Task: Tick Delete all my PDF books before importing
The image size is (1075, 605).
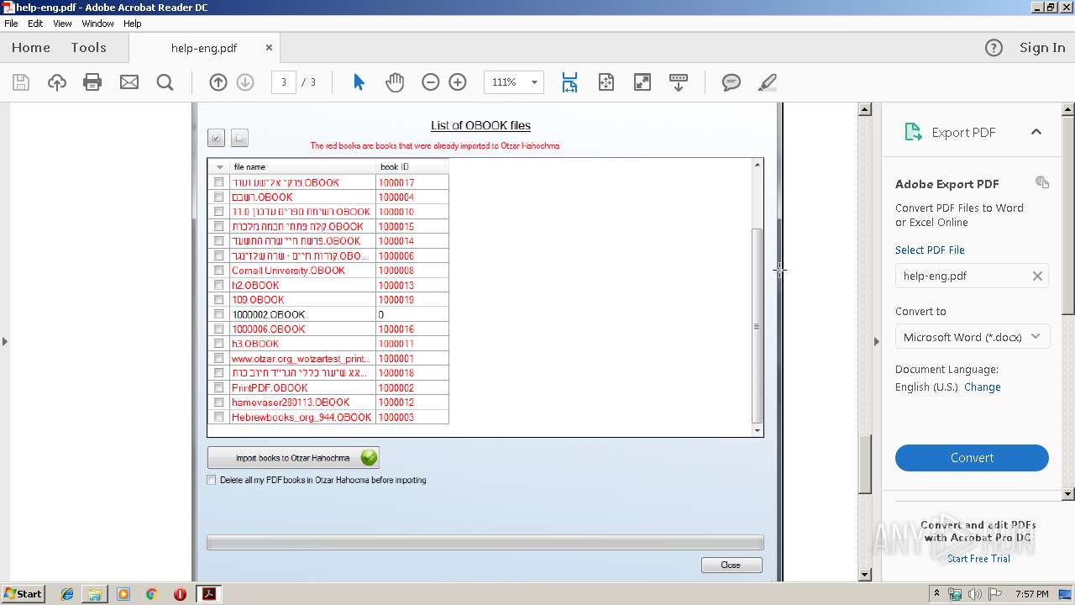Action: click(212, 480)
